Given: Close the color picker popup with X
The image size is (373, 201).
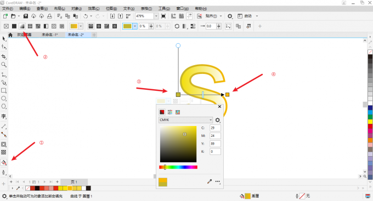Looking at the screenshot, I should (219, 106).
